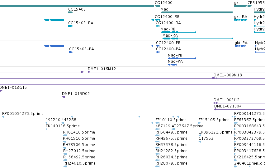Select the RH50449.5prime EST label
Viewport: 265px width, 168px height.
pyautogui.click(x=171, y=133)
